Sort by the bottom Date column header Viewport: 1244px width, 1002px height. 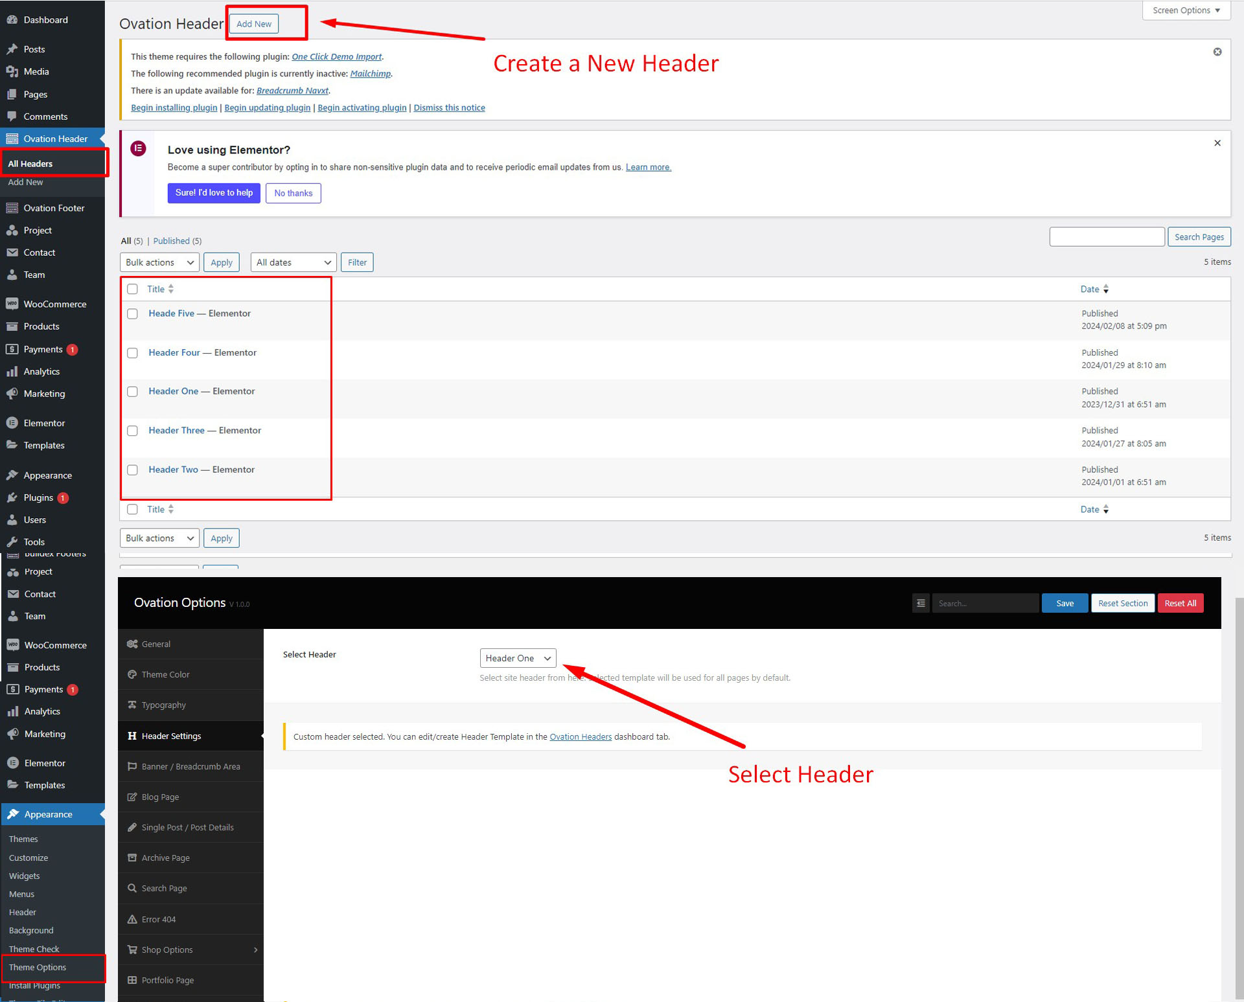pyautogui.click(x=1094, y=509)
